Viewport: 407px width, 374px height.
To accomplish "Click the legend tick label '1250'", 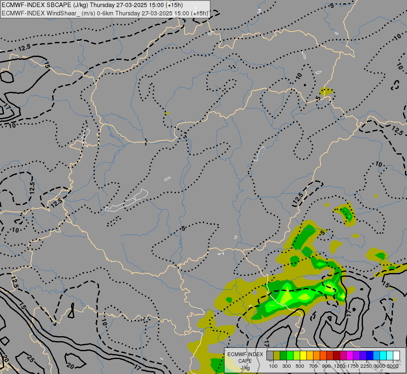I will [x=340, y=366].
